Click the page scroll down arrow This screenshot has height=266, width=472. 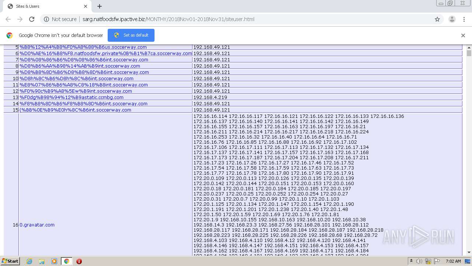click(469, 252)
